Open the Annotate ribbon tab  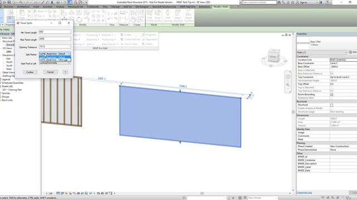click(47, 7)
